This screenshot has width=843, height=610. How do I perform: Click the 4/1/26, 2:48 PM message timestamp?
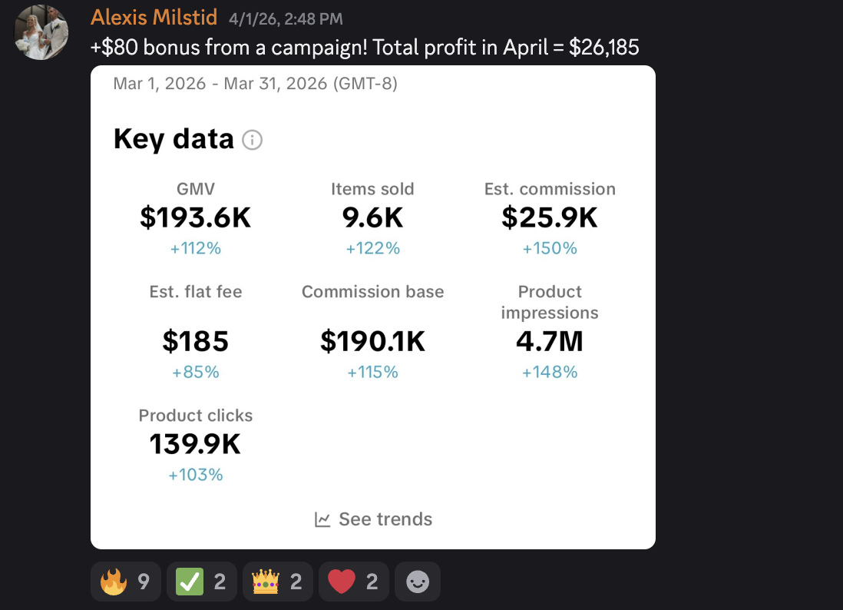(286, 19)
